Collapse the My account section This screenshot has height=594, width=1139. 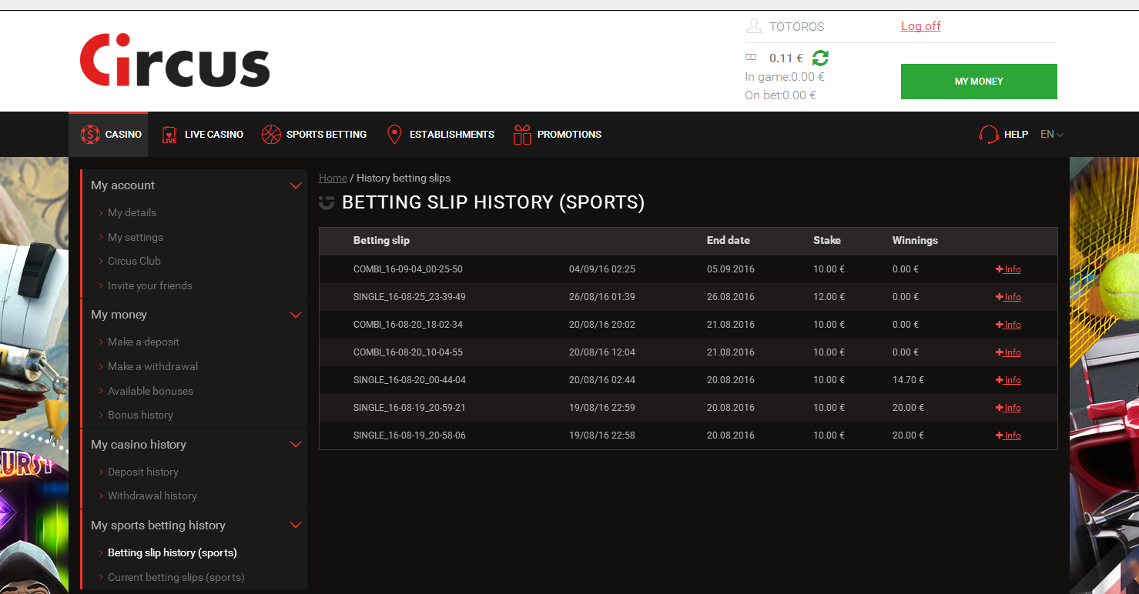[295, 185]
